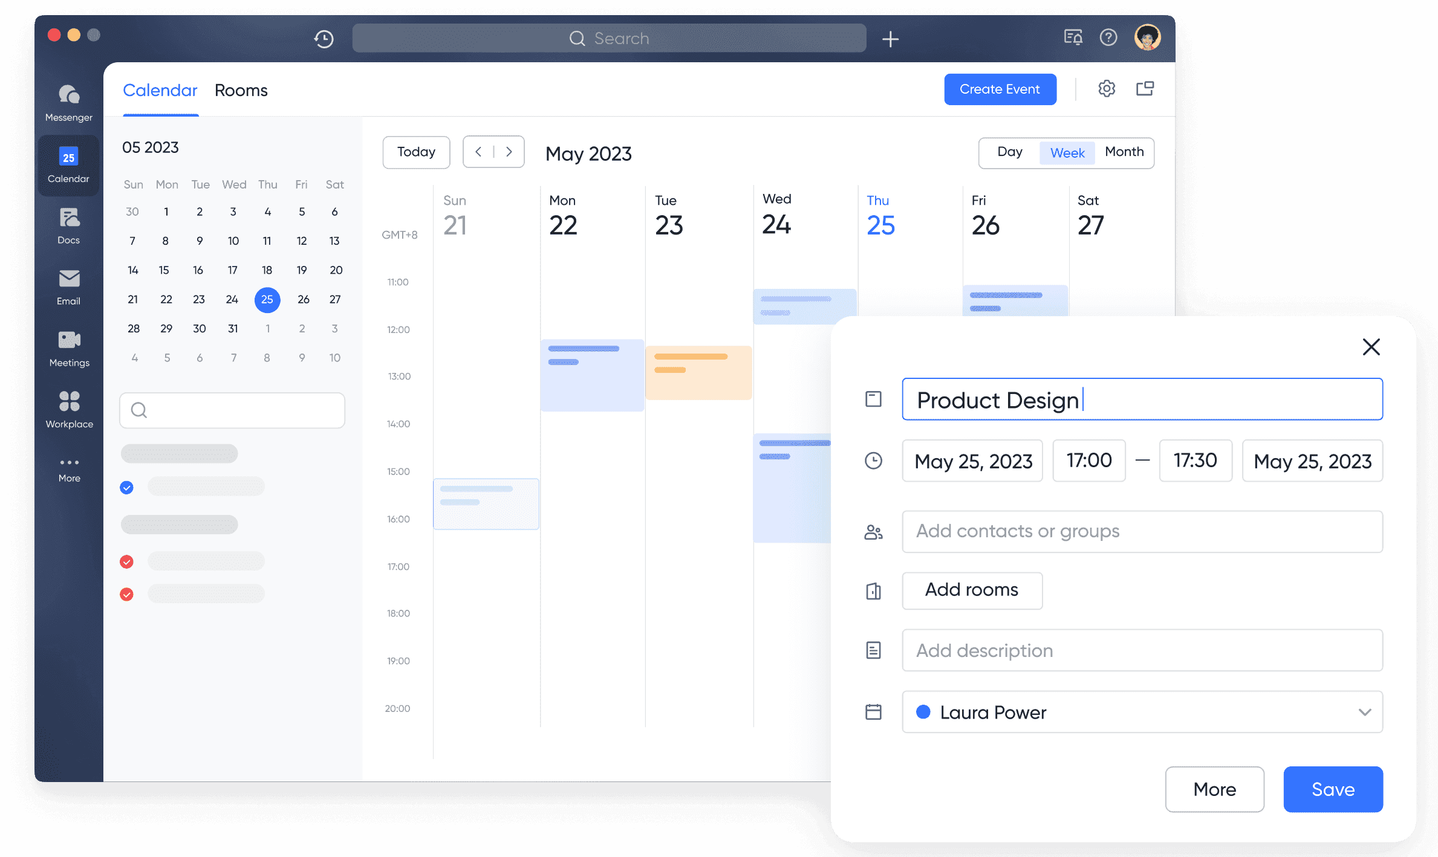Open the Docs section from the sidebar
The width and height of the screenshot is (1438, 857).
click(x=68, y=226)
